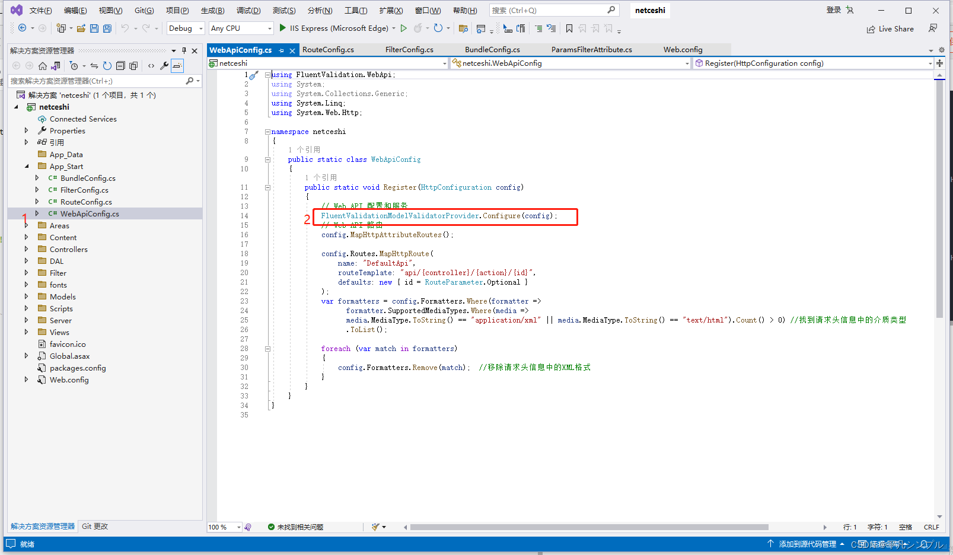Viewport: 953px width, 555px height.
Task: Click the Refresh icon in Solution Explorer toolbar
Action: click(x=107, y=65)
